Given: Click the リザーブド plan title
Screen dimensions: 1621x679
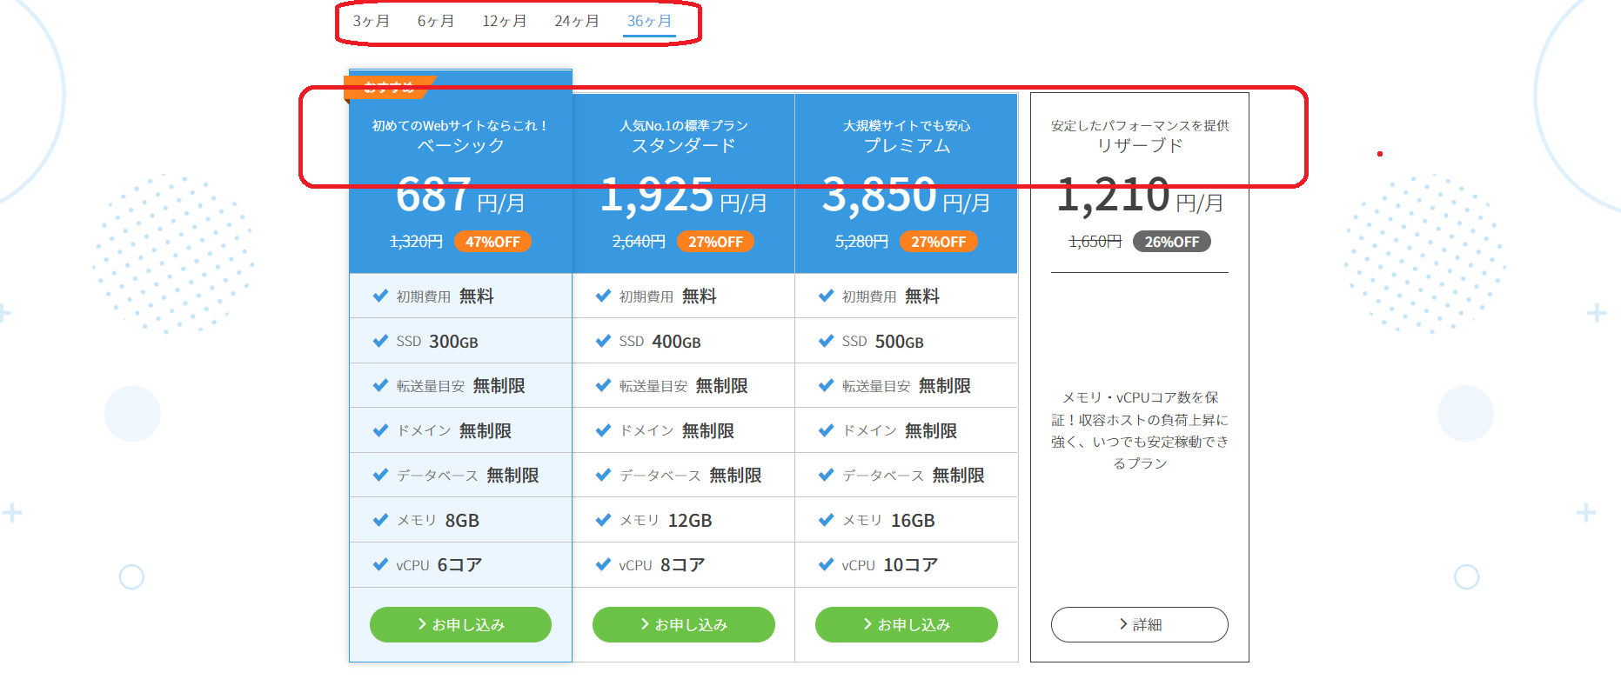Looking at the screenshot, I should pyautogui.click(x=1139, y=145).
